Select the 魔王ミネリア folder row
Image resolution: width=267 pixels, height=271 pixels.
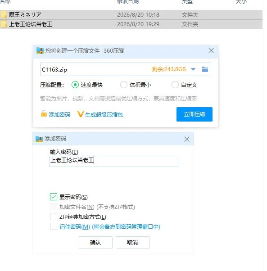point(131,15)
